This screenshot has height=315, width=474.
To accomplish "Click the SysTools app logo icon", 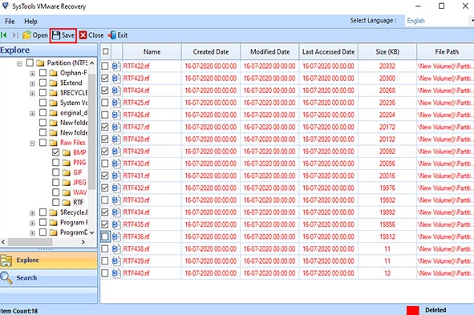I will click(5, 6).
